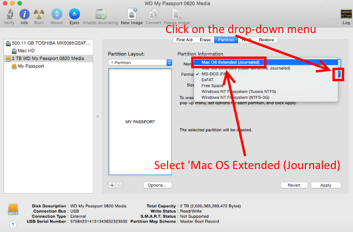Click the Revert button

(294, 185)
